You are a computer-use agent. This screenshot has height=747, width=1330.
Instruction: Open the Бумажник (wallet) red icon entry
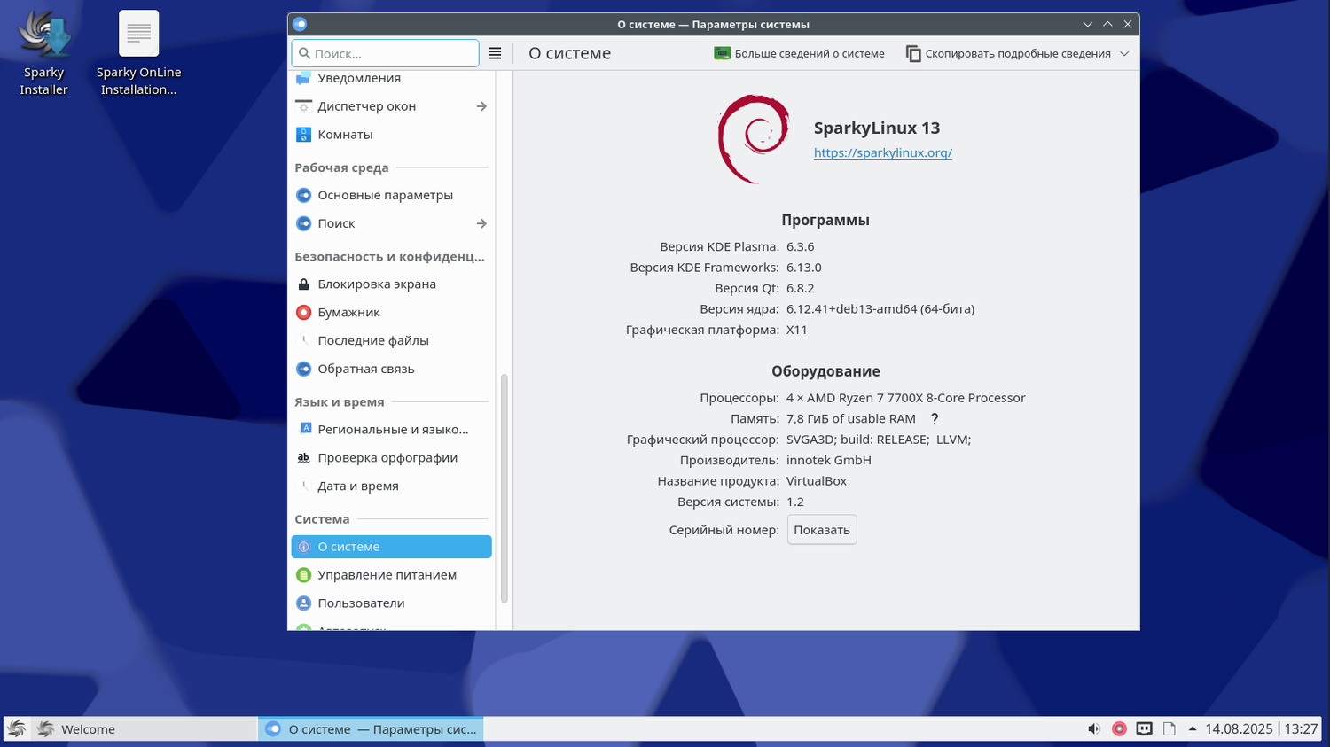click(x=303, y=312)
